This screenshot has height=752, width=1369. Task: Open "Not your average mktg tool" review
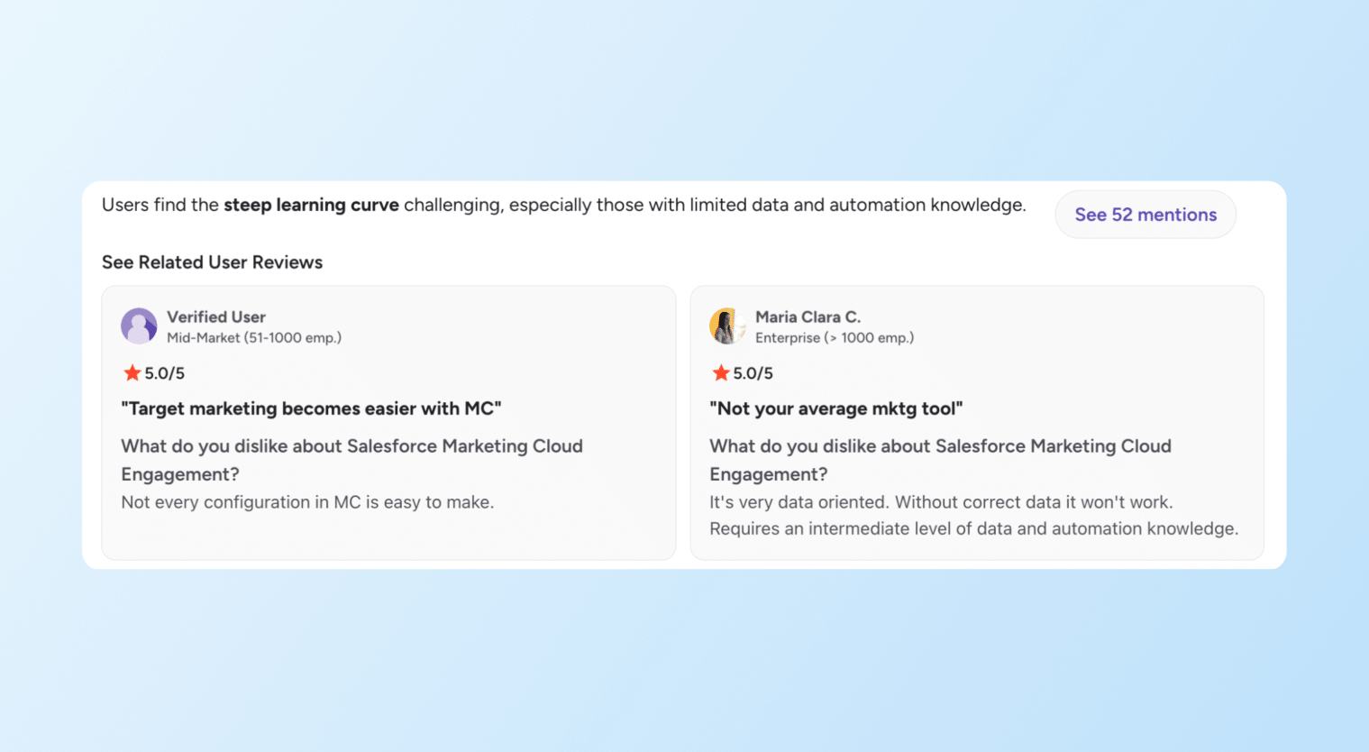click(835, 408)
